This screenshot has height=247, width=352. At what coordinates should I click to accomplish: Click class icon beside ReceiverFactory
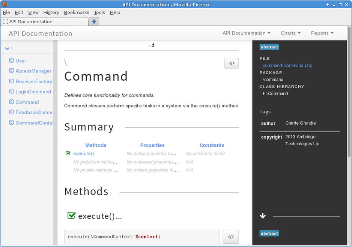point(12,81)
